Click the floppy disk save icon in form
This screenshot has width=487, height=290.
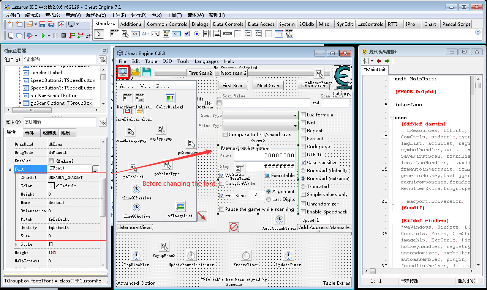coord(147,72)
